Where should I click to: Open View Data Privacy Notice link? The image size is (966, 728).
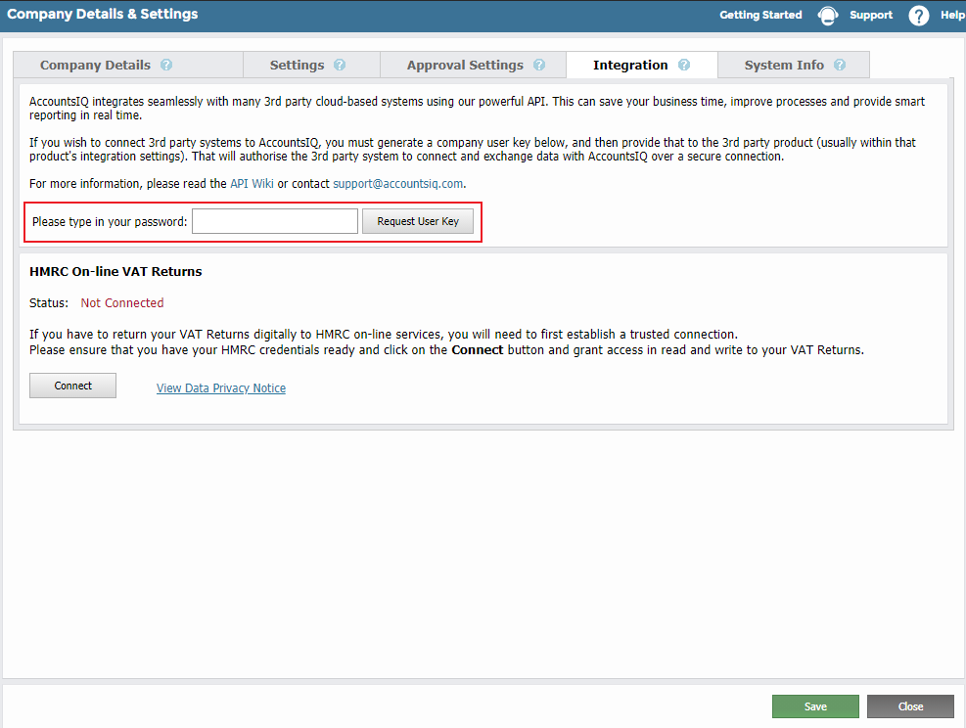coord(221,388)
